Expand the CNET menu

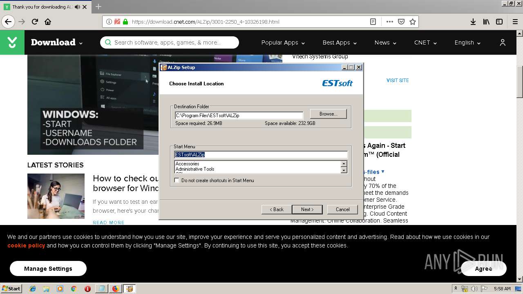tap(425, 42)
